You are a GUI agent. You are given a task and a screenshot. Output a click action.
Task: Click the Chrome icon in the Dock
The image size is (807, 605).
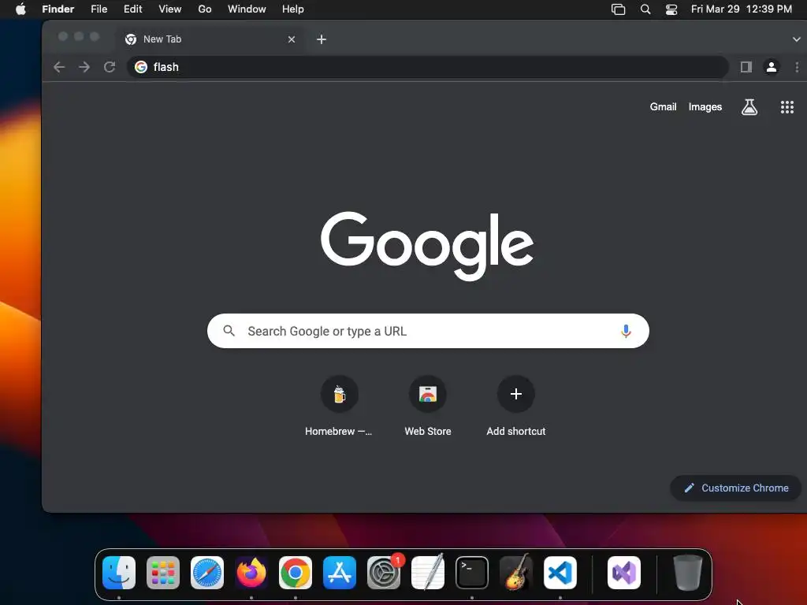click(296, 573)
